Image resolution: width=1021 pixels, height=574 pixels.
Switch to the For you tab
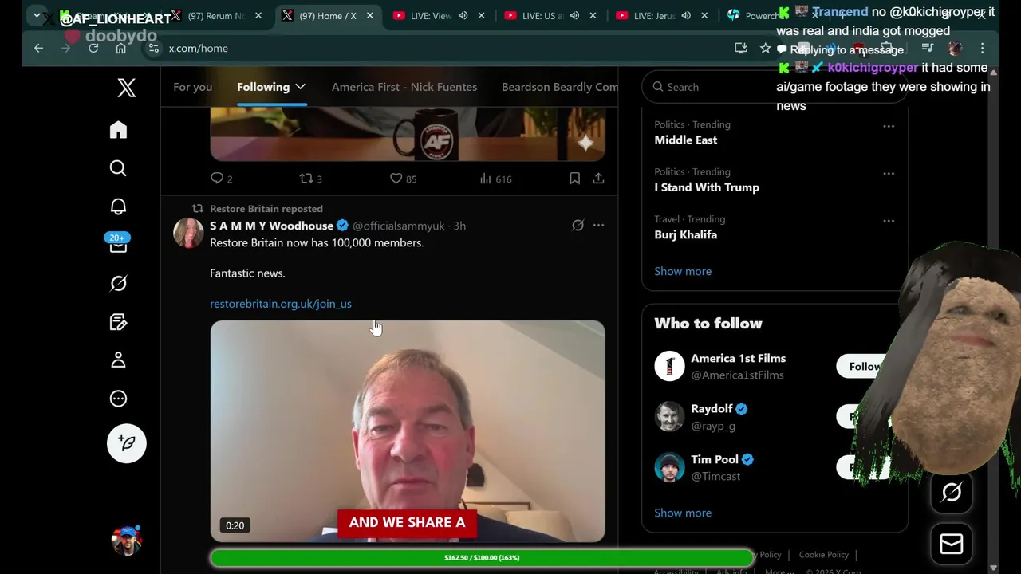pos(193,87)
